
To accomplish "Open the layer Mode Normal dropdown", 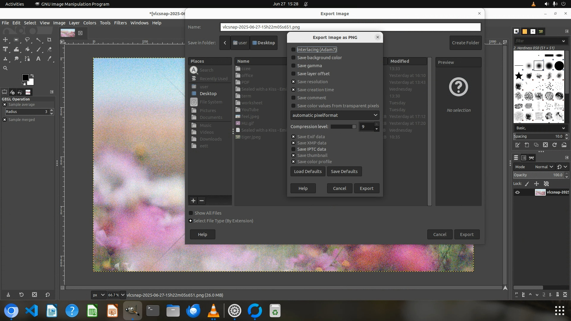I will 544,167.
